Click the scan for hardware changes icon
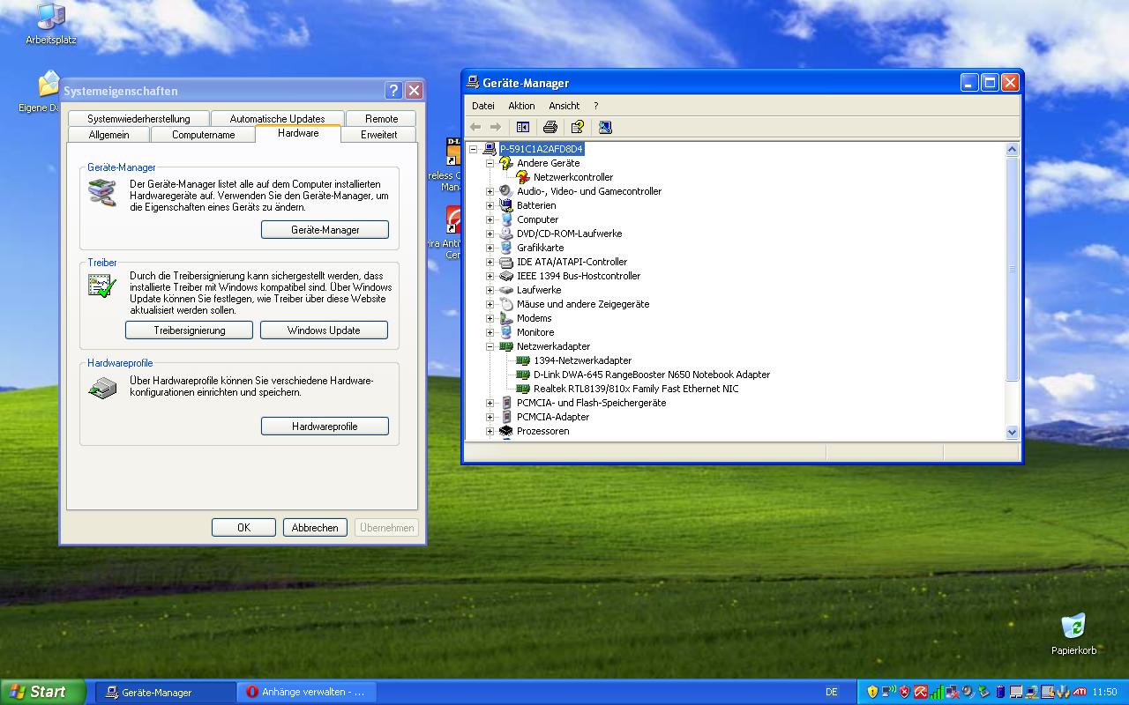The image size is (1129, 705). [x=605, y=127]
